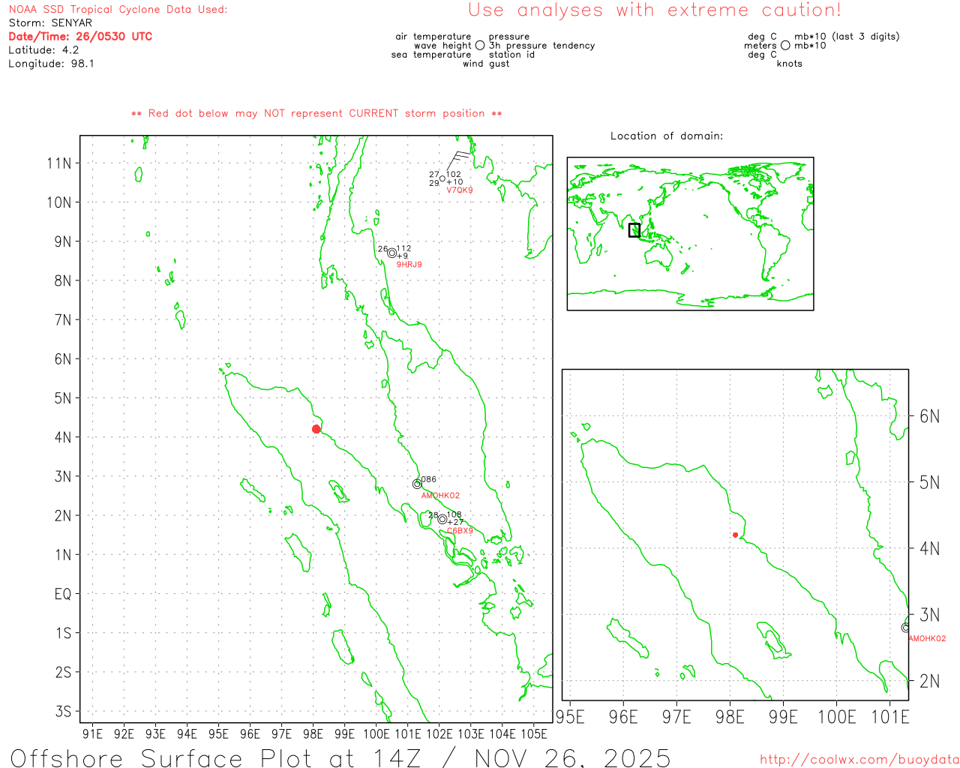Screen dimensions: 960x768
Task: Click the 'Location of domain:' label
Action: [666, 136]
